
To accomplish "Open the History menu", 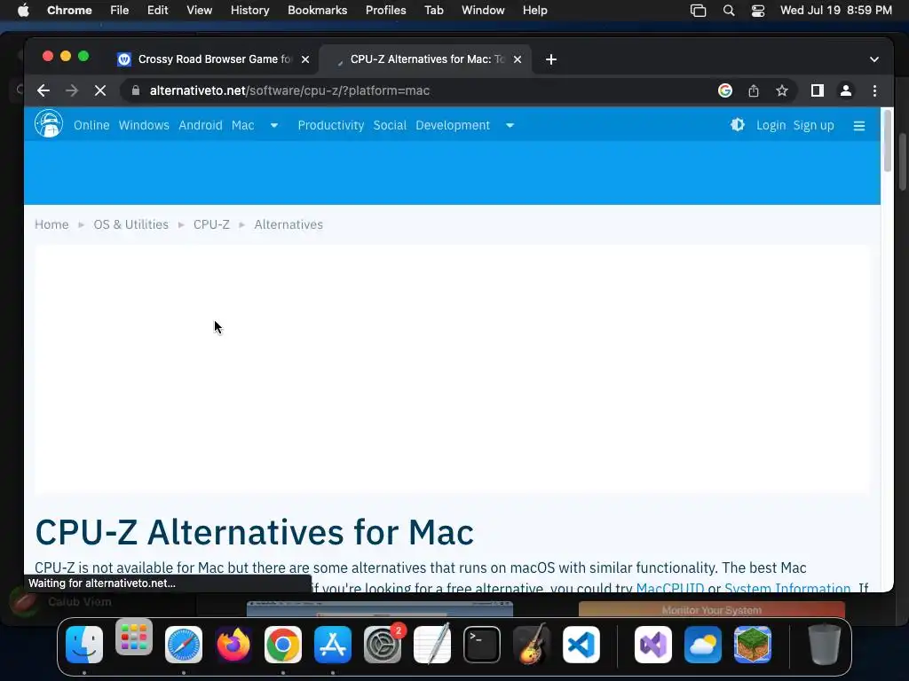I will [x=249, y=10].
